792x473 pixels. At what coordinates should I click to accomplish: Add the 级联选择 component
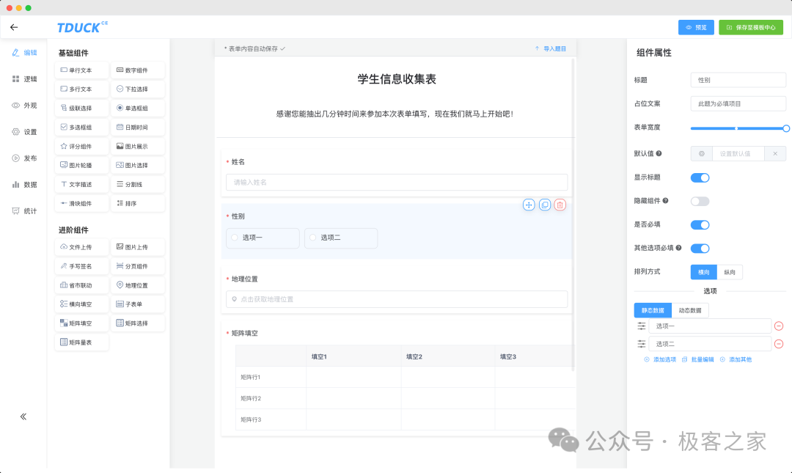[x=81, y=108]
